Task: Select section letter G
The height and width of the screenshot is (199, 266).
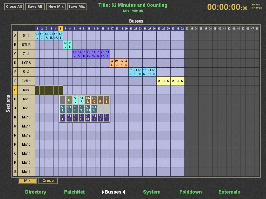Action: coord(15,90)
